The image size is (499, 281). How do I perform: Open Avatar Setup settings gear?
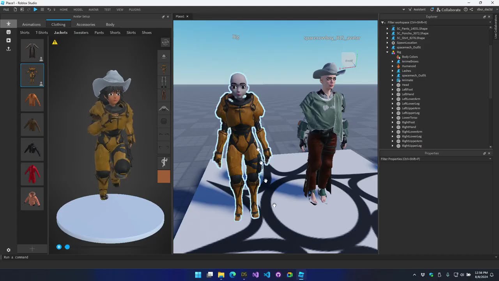(8, 250)
